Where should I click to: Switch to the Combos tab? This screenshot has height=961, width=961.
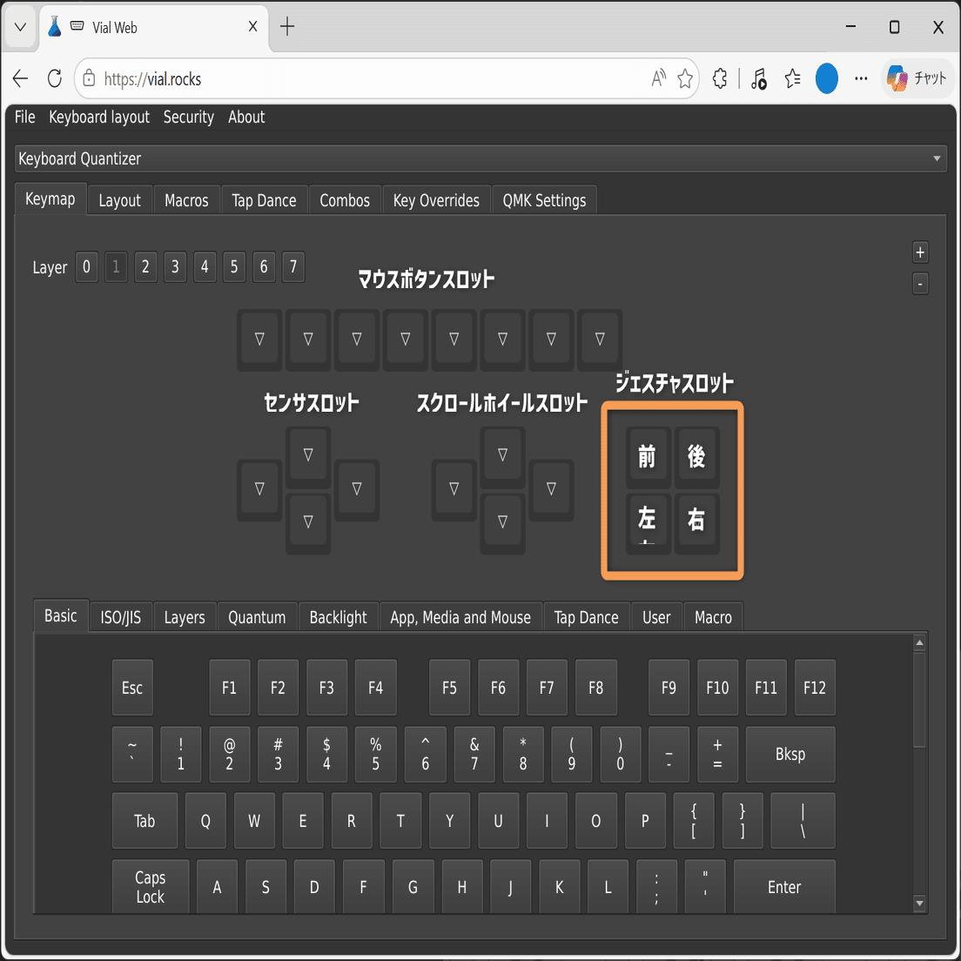pos(345,200)
